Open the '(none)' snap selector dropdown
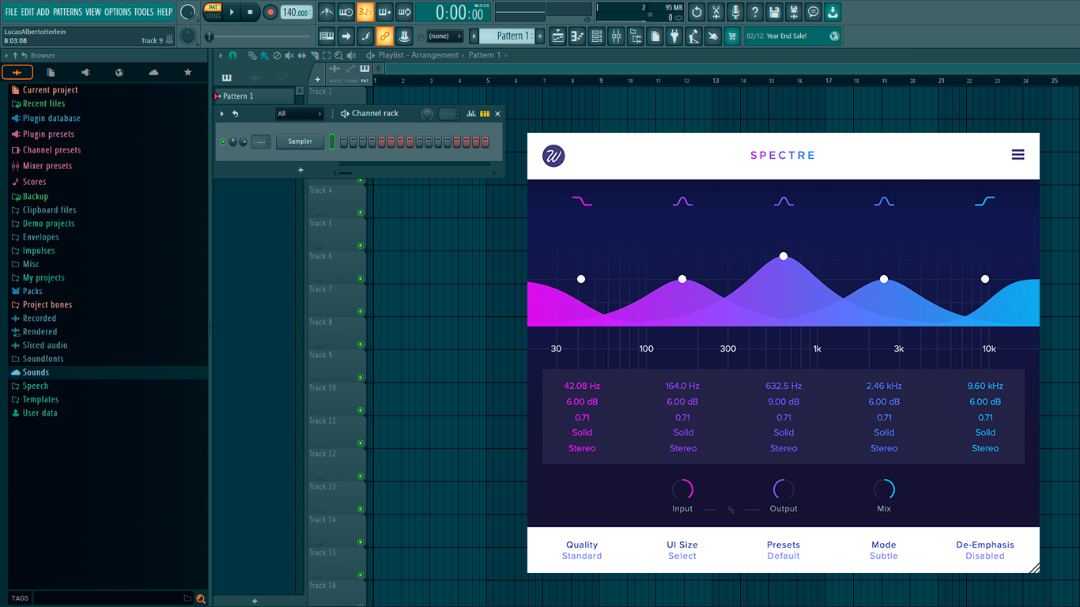1080x607 pixels. click(x=444, y=36)
